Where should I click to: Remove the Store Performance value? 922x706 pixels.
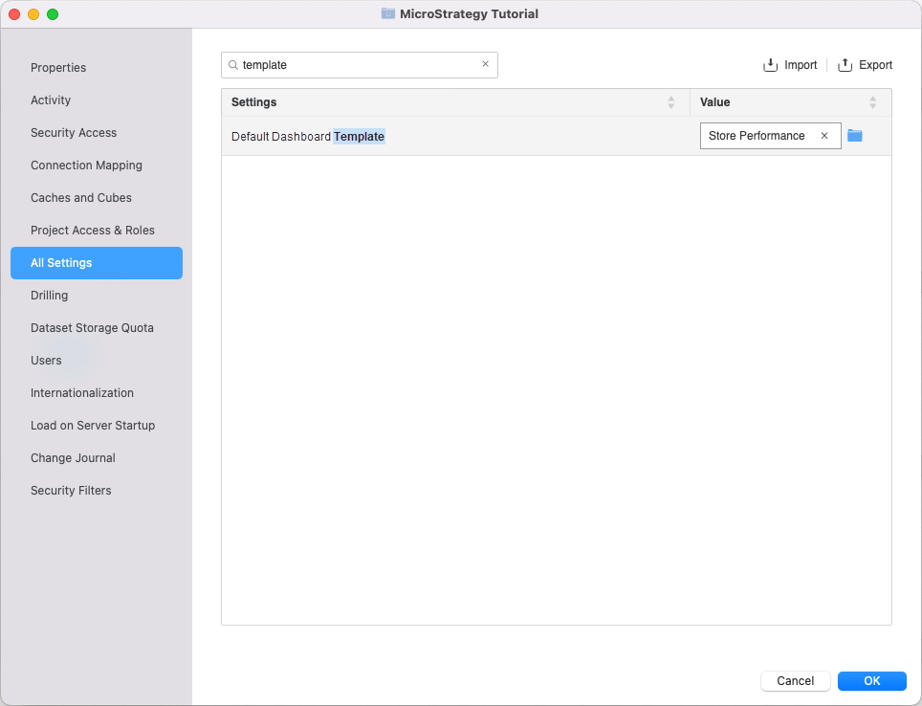[824, 136]
